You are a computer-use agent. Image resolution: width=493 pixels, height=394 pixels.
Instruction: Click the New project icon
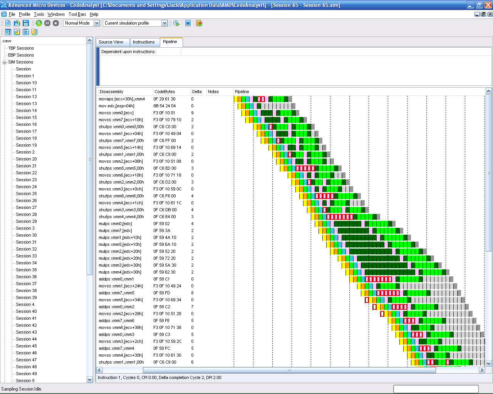[8, 23]
